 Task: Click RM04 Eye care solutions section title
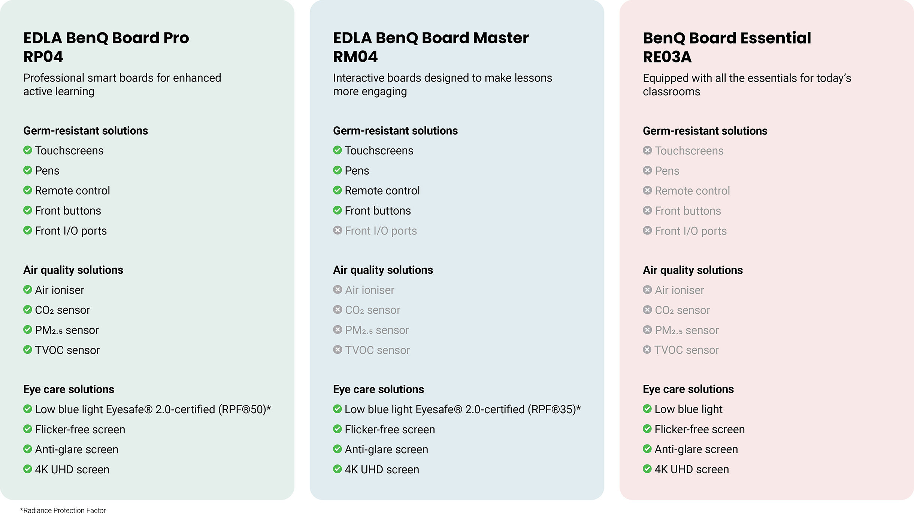[x=378, y=389]
